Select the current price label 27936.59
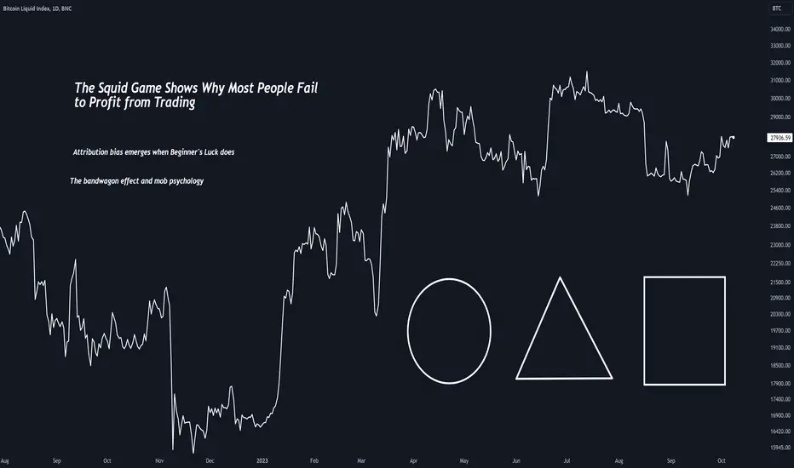Viewport: 794px width, 468px height. (780, 138)
